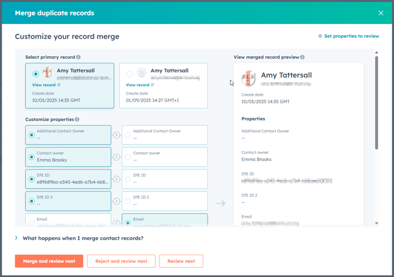Click Merge and review next button
This screenshot has width=394, height=277.
click(x=49, y=261)
